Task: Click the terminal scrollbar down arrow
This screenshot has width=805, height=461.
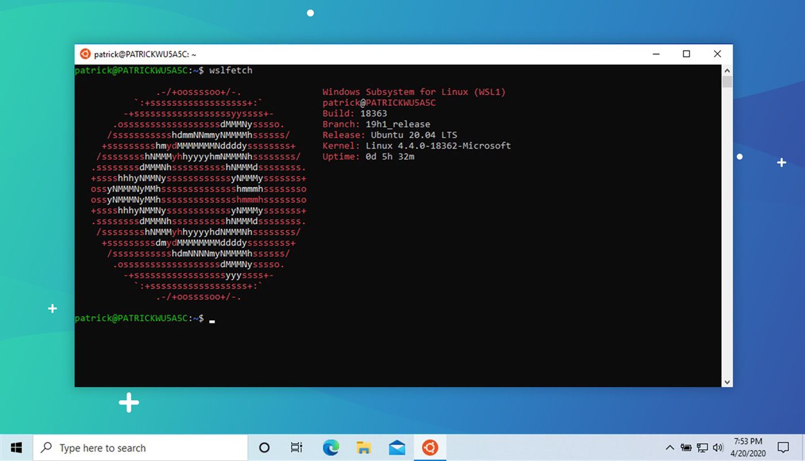Action: point(726,381)
